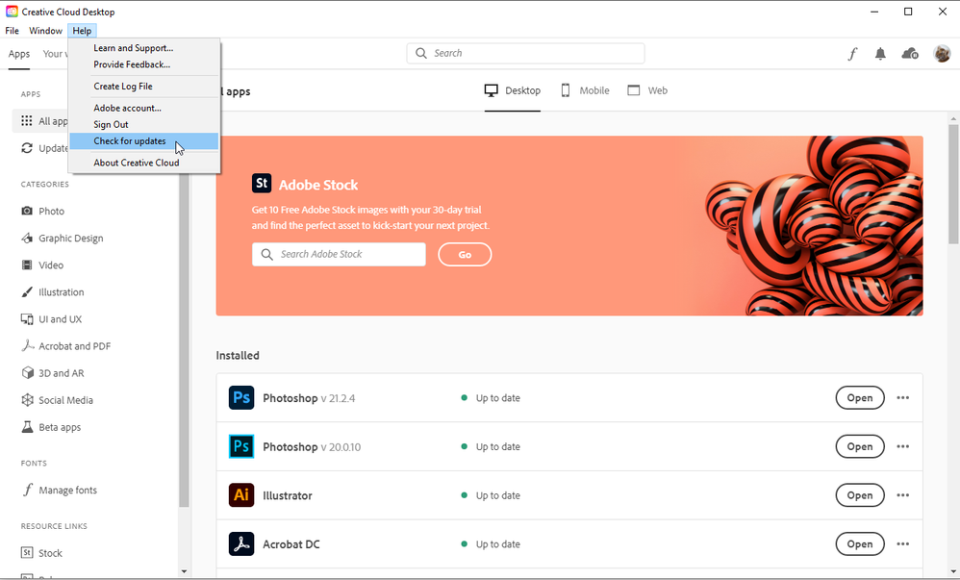Screen dimensions: 960x580
Task: Check Creative Cloud sync status via cloud icon
Action: point(910,54)
